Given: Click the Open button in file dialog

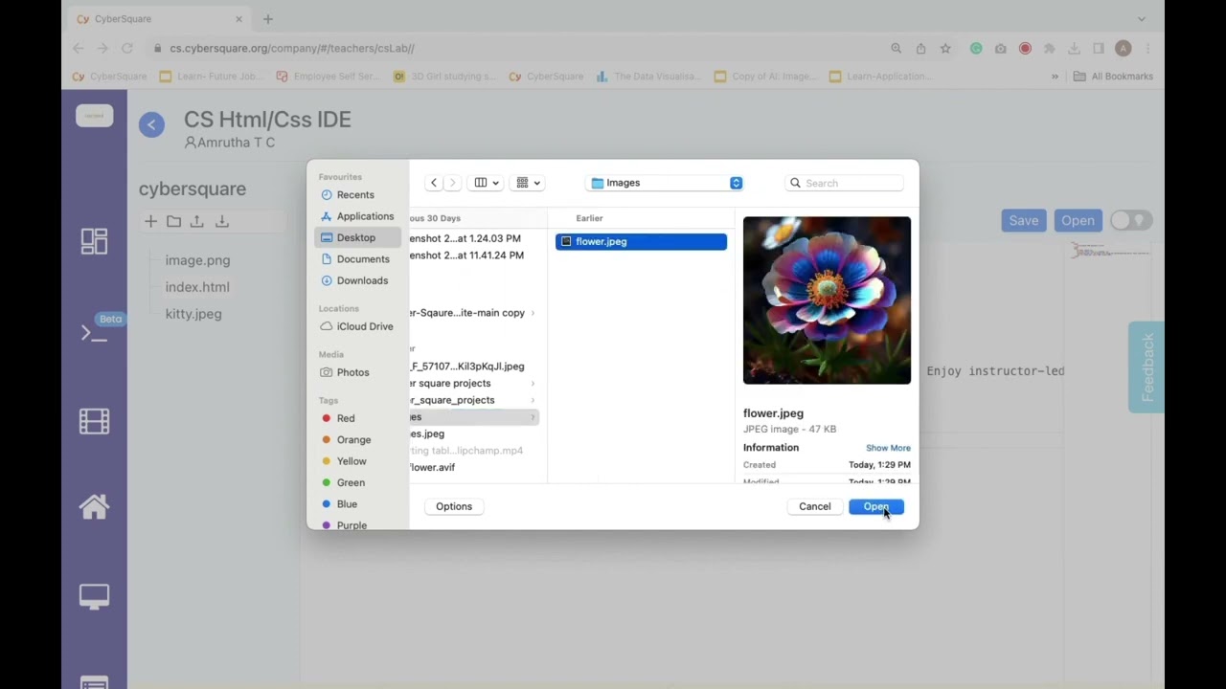Looking at the screenshot, I should pyautogui.click(x=876, y=506).
